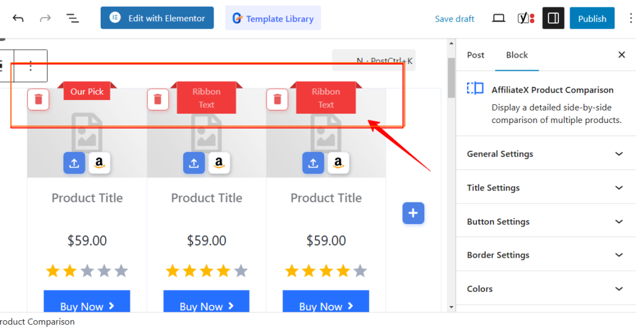Screen dimensions: 636x329
Task: Click the editor vertical scrollbar thumb
Action: coord(451,78)
